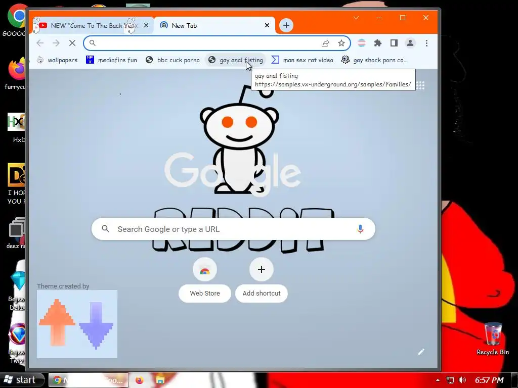
Task: Select the Recycle Bin desktop icon
Action: [493, 338]
